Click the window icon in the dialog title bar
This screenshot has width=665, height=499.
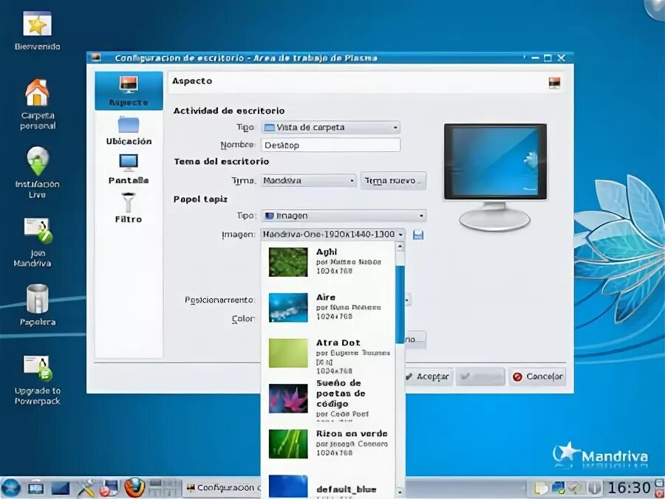[96, 58]
